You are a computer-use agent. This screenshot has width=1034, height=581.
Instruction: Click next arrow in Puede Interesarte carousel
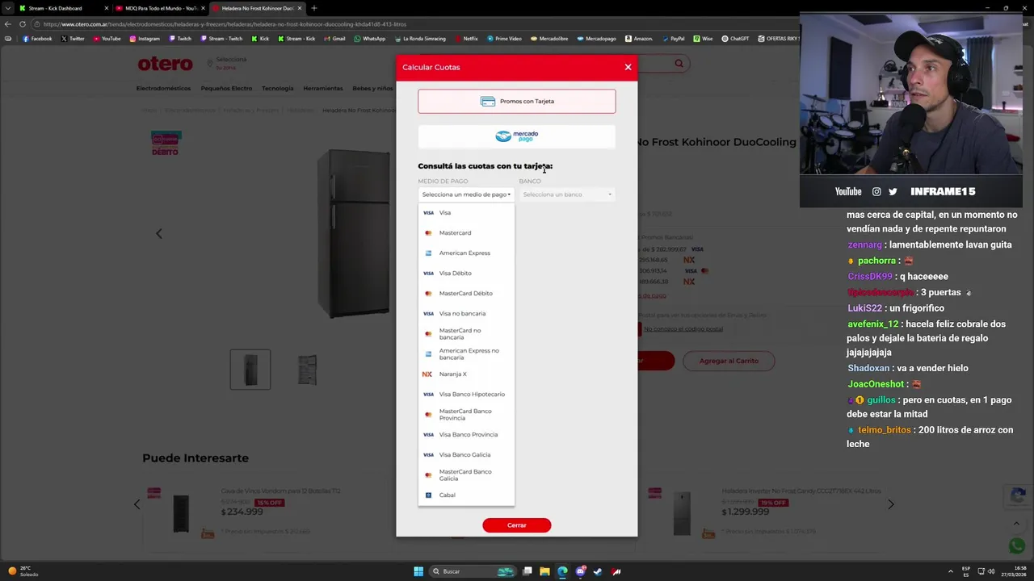click(890, 504)
